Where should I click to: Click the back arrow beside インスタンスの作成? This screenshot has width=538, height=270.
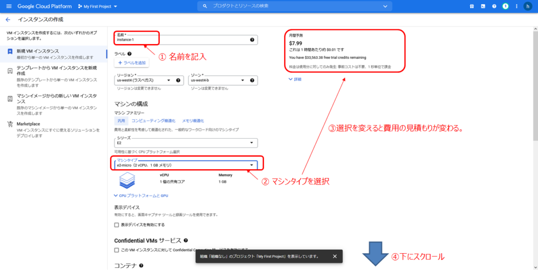pyautogui.click(x=8, y=19)
